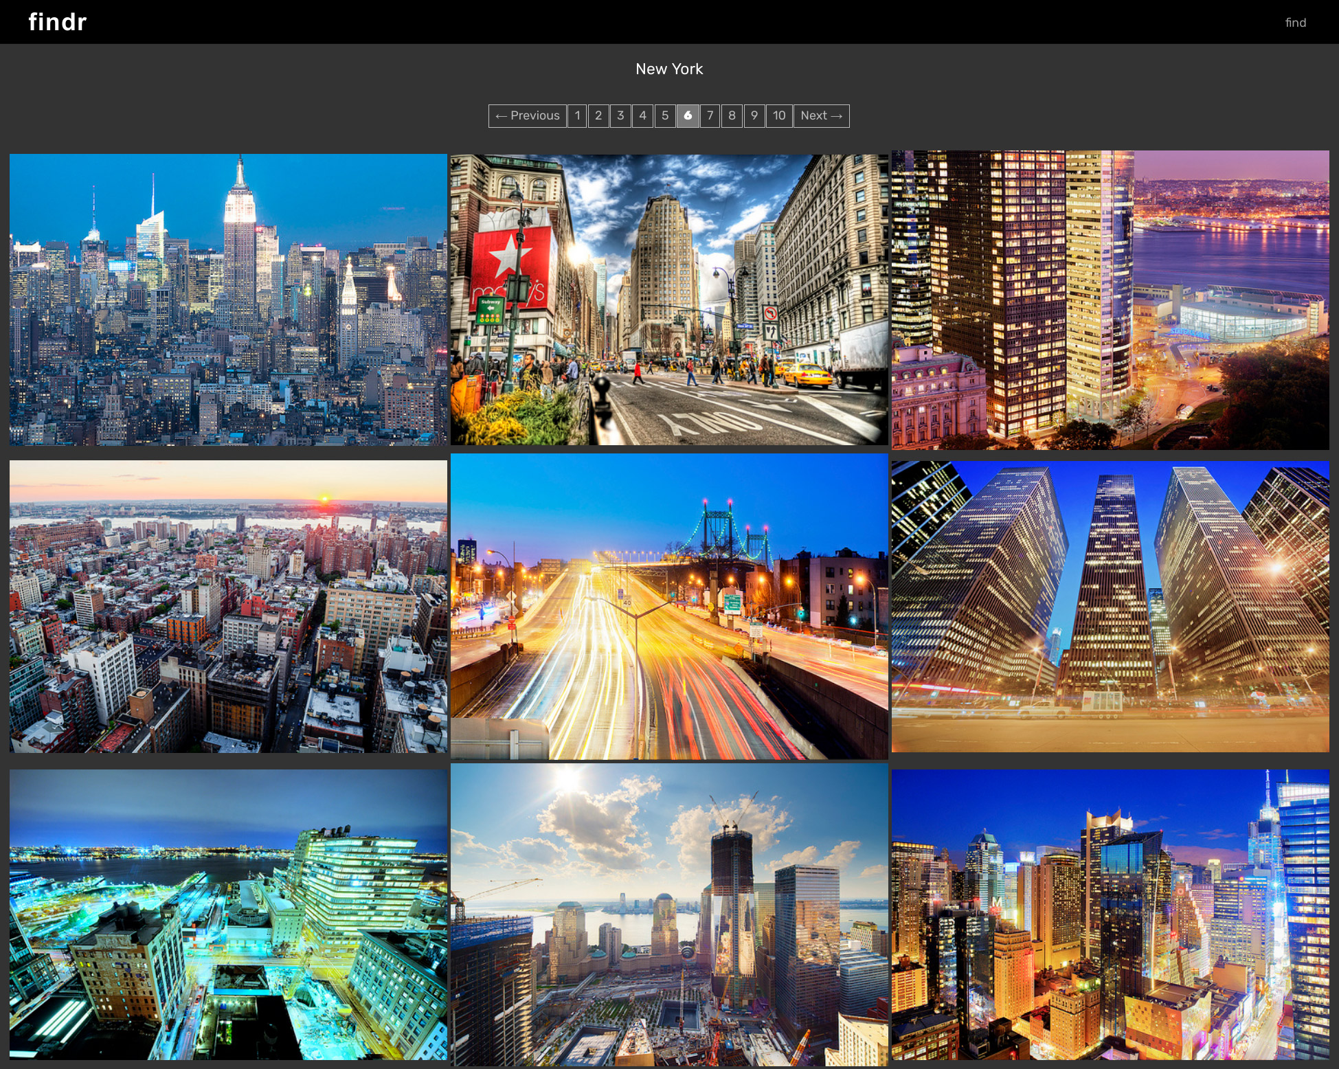Open highway light trails bridge photo

tap(669, 606)
